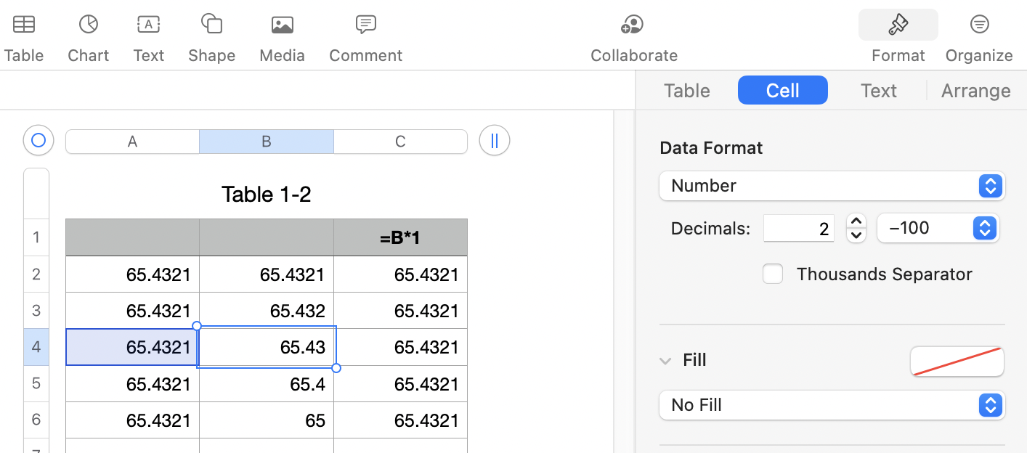
Task: Open the negative number format dropdown
Action: point(938,228)
